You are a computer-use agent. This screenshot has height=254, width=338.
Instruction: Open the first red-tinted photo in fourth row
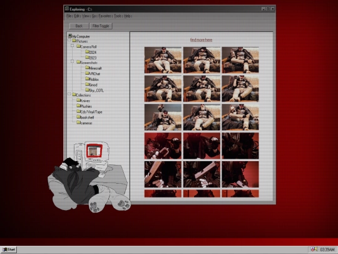(x=163, y=146)
